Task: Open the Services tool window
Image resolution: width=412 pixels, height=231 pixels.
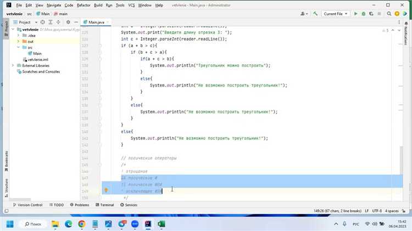Action: tap(129, 205)
